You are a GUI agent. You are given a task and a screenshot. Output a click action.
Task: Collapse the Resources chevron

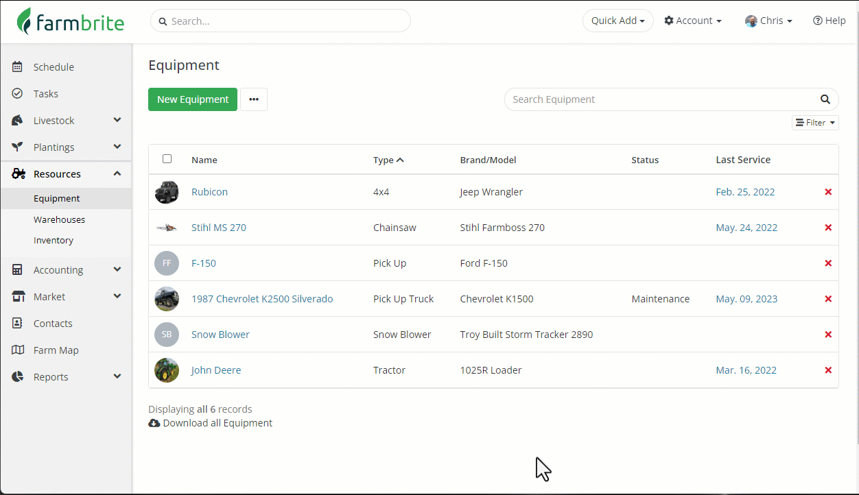point(117,173)
